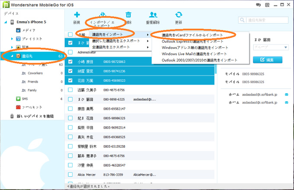Open the SMS sidebar item
The height and width of the screenshot is (190, 294).
pos(25,99)
